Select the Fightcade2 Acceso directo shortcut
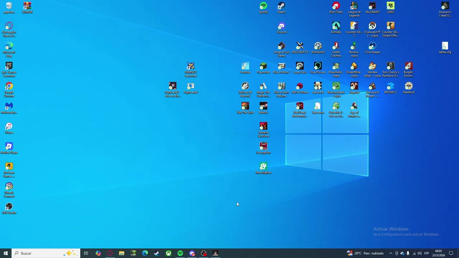459x258 pixels. pos(172,90)
